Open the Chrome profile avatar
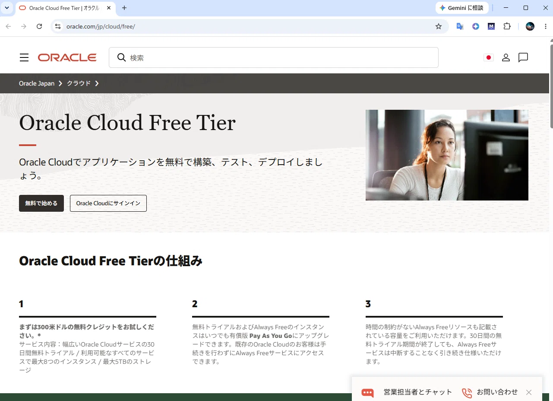Image resolution: width=553 pixels, height=401 pixels. pos(530,26)
